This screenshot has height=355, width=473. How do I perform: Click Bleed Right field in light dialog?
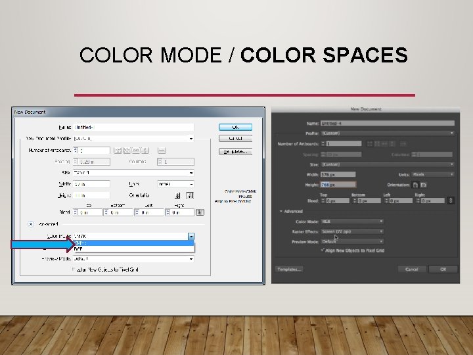[182, 212]
